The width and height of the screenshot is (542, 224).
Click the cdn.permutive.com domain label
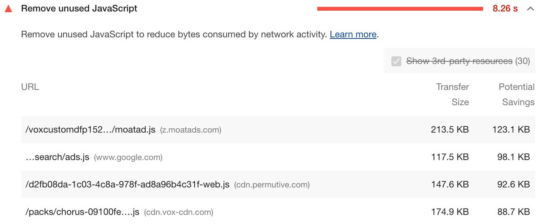(273, 184)
